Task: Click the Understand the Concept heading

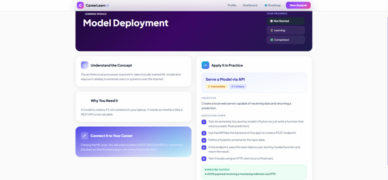Action: click(111, 65)
